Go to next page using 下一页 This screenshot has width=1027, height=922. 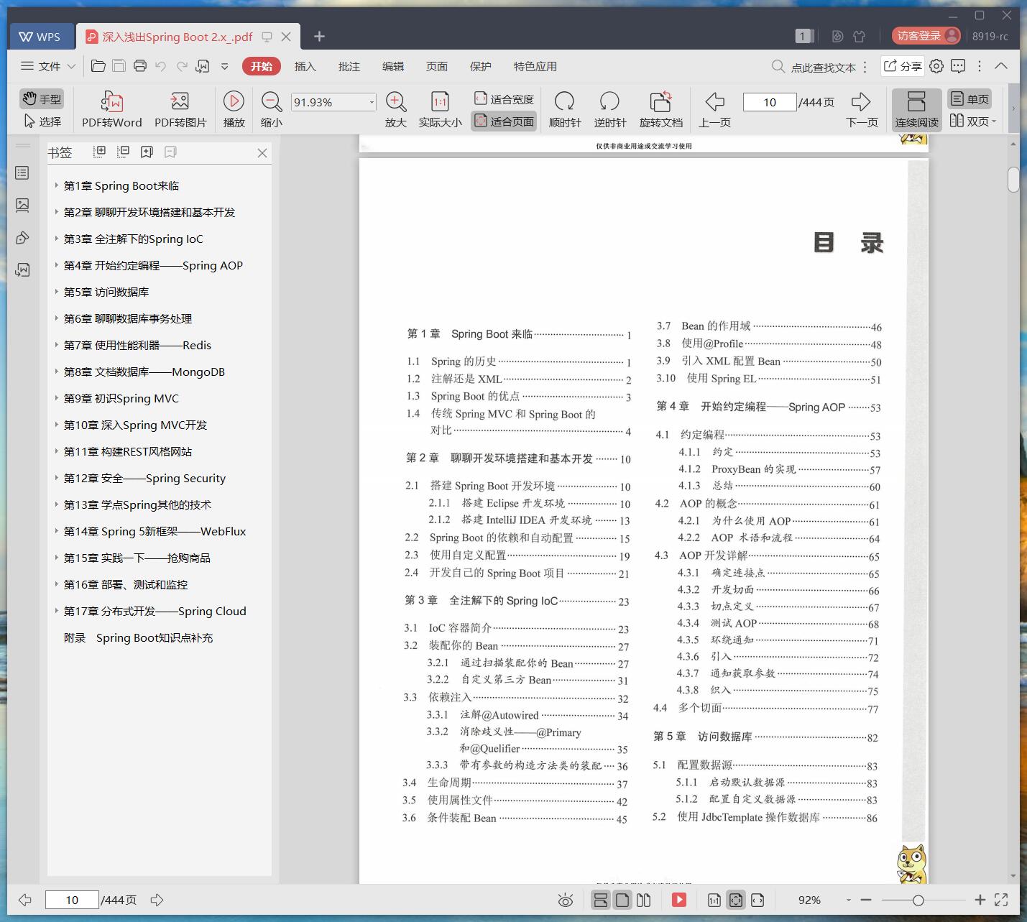coord(862,109)
